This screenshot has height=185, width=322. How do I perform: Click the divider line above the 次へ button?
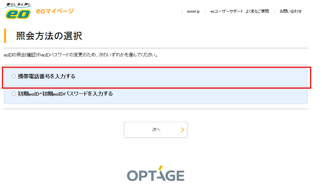155,109
